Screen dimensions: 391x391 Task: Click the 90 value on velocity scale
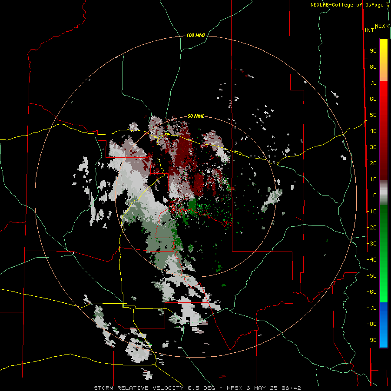point(373,51)
